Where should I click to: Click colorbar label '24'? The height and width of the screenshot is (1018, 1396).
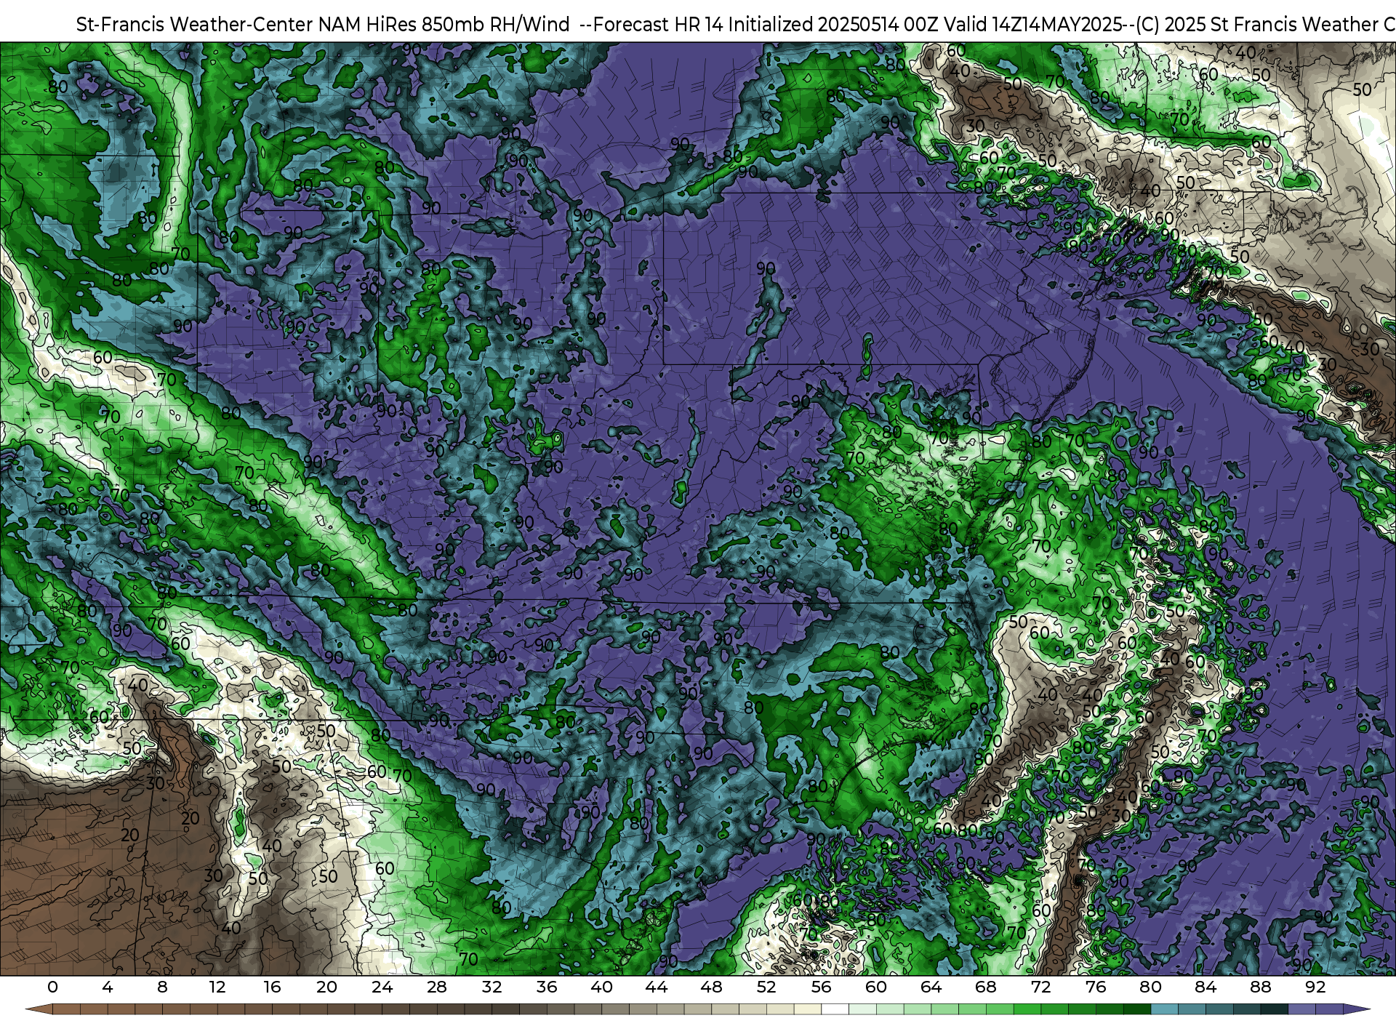click(x=382, y=987)
